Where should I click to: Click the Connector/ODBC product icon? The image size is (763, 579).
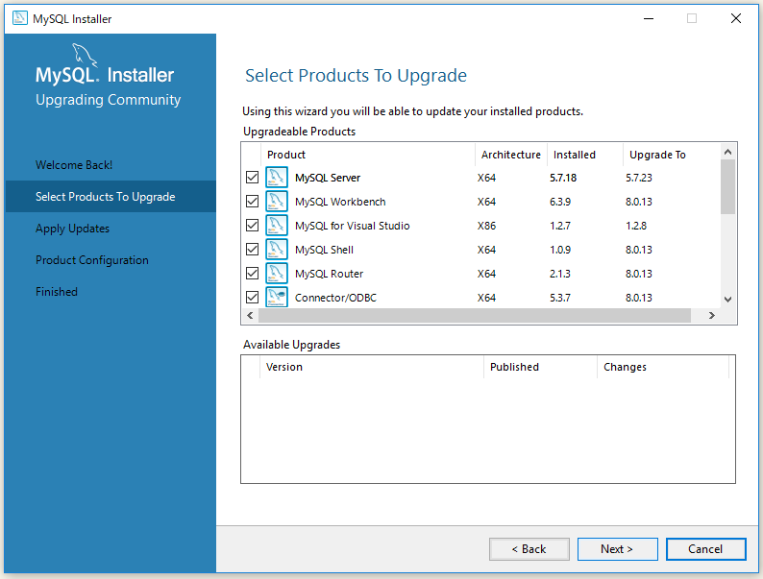[277, 297]
